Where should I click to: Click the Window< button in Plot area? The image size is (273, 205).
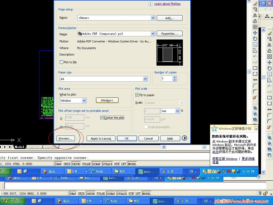(x=107, y=100)
